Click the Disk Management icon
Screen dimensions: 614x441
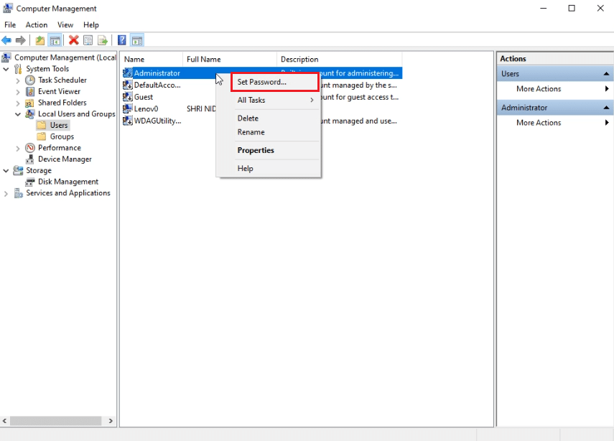pyautogui.click(x=29, y=182)
